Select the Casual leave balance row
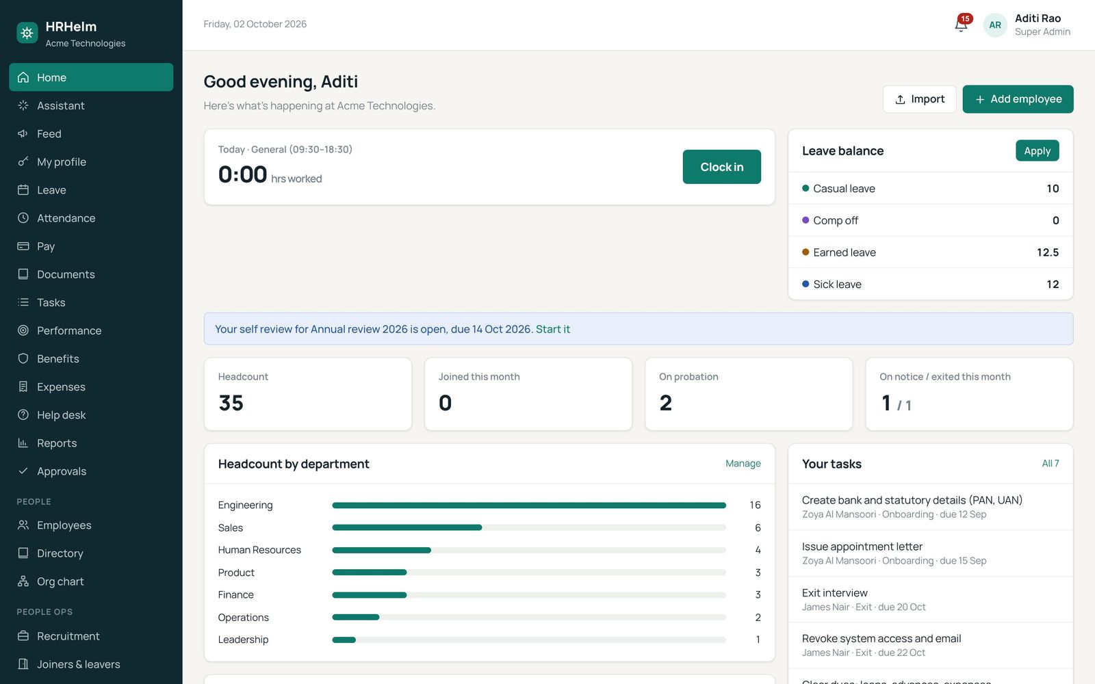Viewport: 1095px width, 684px height. point(930,188)
